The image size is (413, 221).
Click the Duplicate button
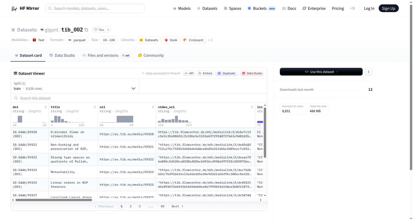(226, 73)
